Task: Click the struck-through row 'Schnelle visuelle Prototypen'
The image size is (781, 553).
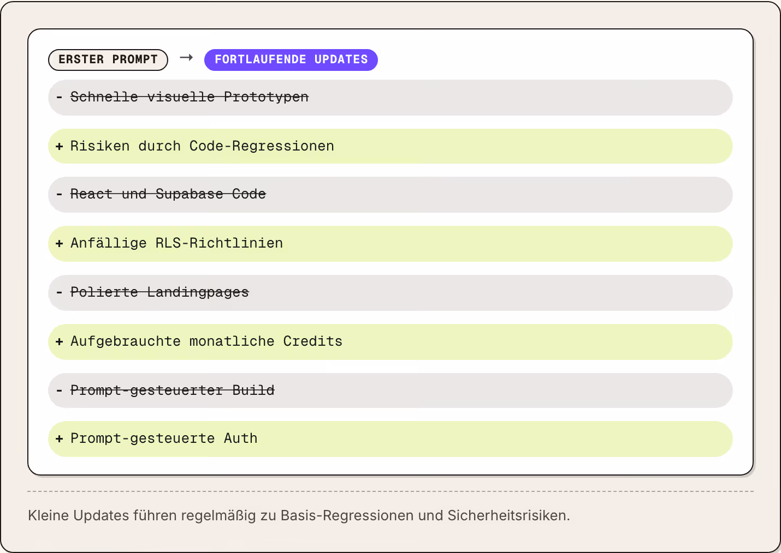Action: [390, 98]
